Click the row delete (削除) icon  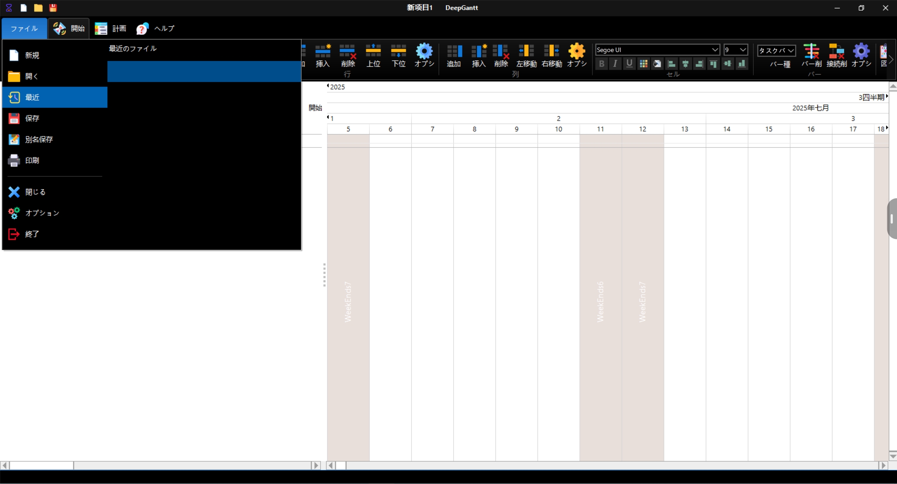pos(348,55)
